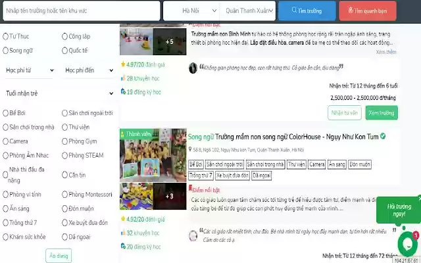Open the Bình Minh classroom photo thumbnail
Screen dimensions: 421x263
[x=136, y=41]
